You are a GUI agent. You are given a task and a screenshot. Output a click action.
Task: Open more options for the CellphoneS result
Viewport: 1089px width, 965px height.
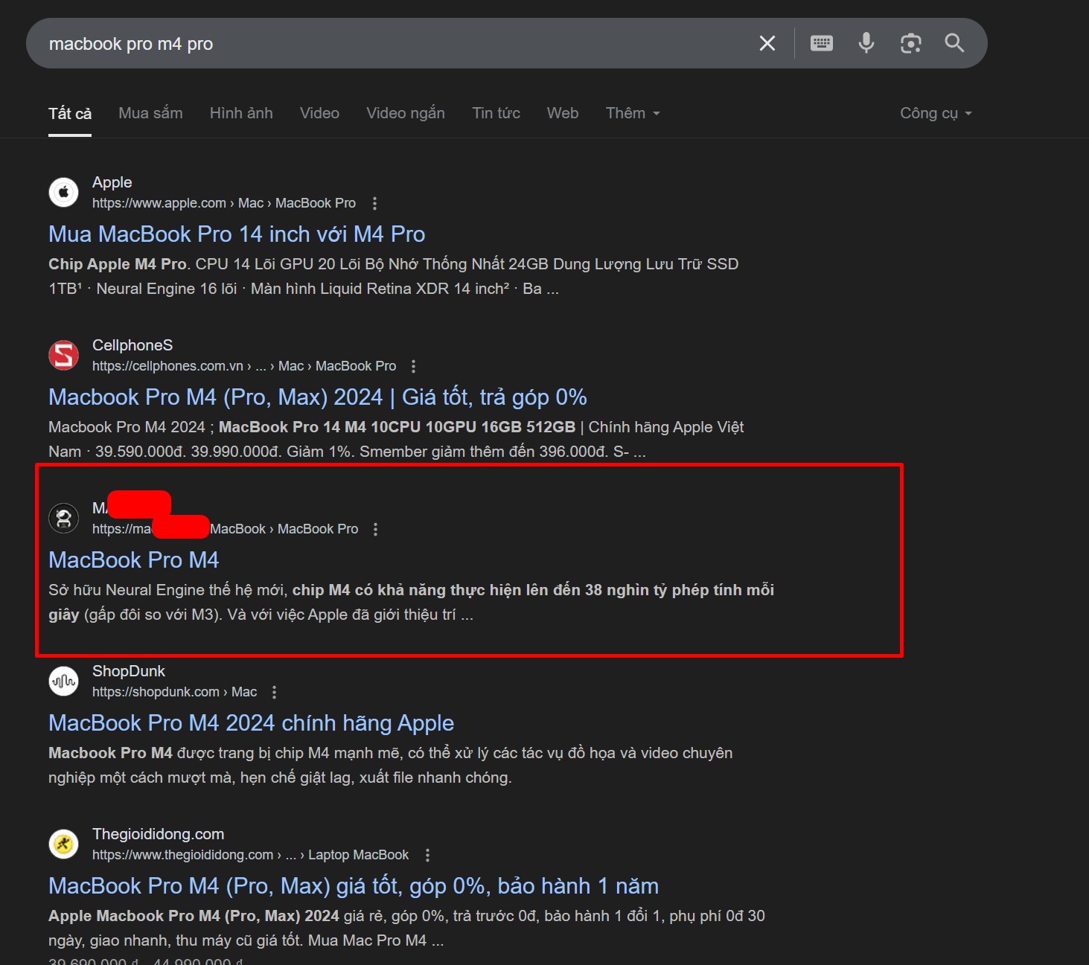[x=413, y=366]
